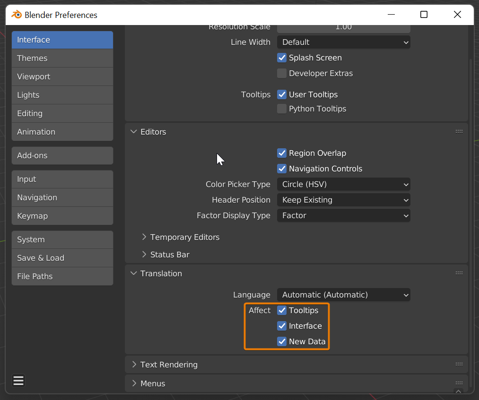Click the grip icon on the Text Rendering panel
Image resolution: width=479 pixels, height=400 pixels.
click(x=459, y=364)
